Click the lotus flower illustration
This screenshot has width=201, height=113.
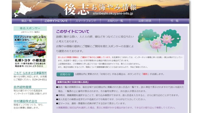pos(160,41)
